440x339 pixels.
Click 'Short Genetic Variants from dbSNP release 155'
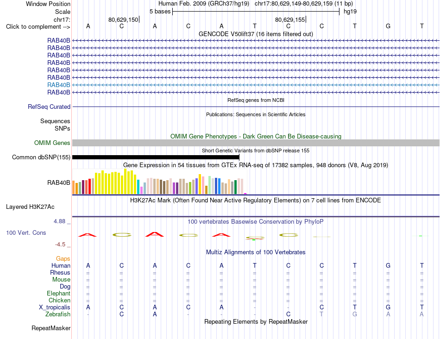click(x=256, y=151)
